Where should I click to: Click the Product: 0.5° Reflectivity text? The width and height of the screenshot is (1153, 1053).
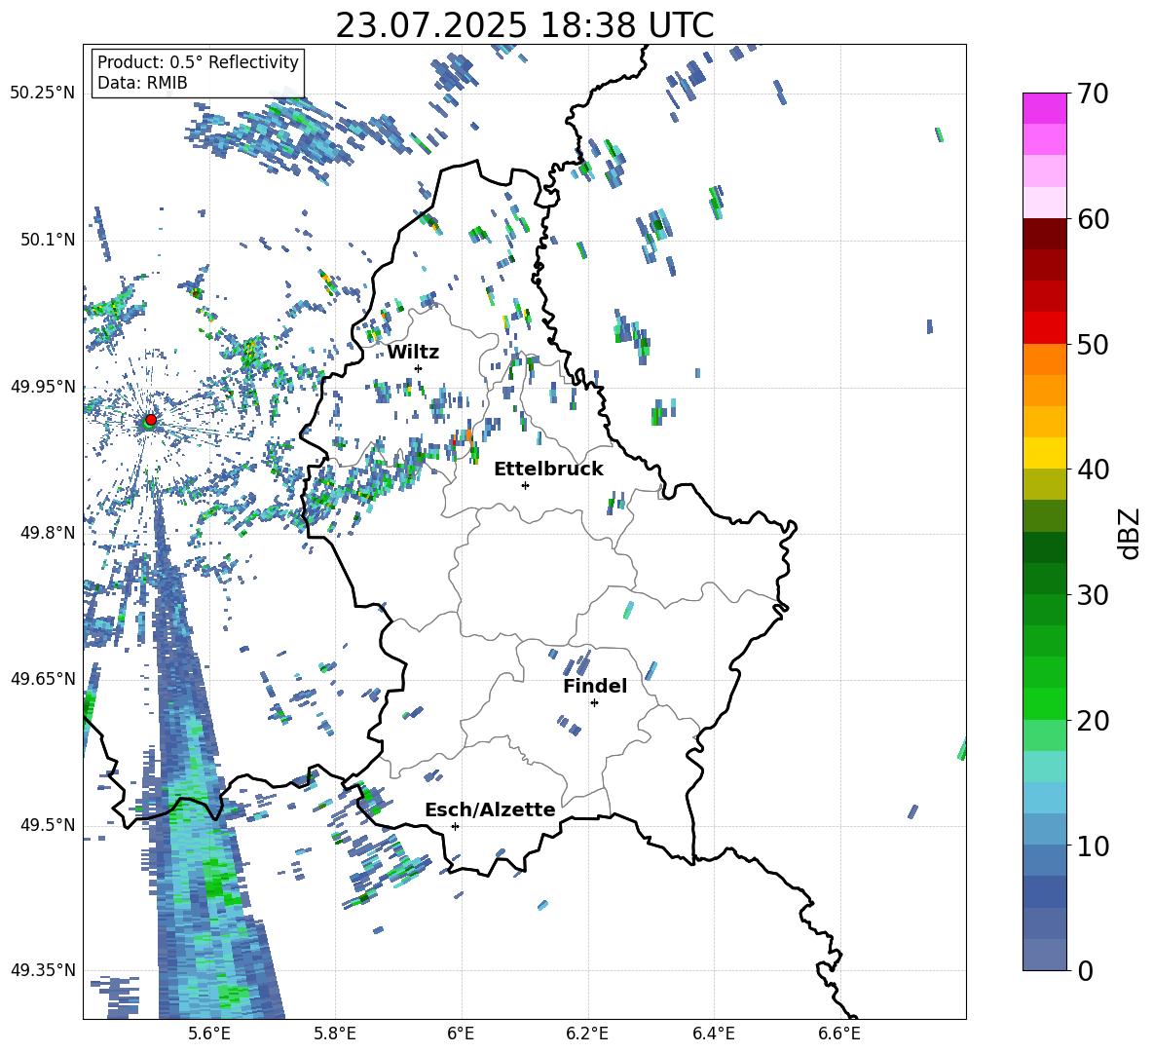point(198,62)
